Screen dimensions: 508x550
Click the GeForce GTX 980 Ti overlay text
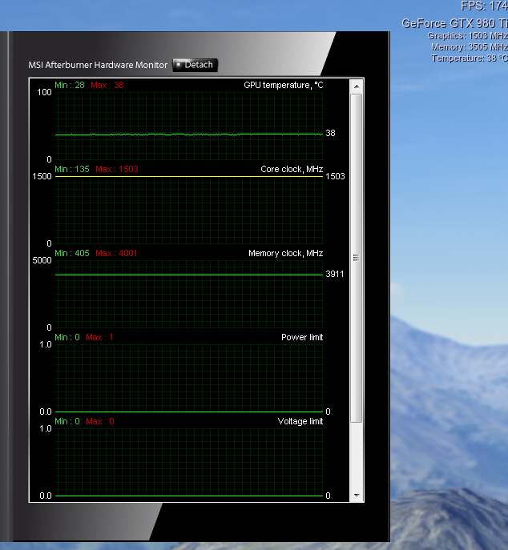point(454,23)
